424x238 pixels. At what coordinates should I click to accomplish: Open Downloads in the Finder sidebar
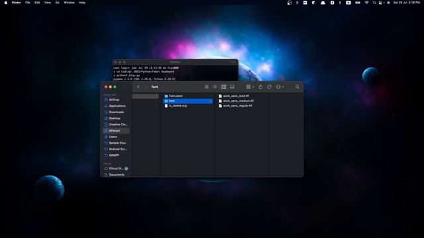point(114,112)
